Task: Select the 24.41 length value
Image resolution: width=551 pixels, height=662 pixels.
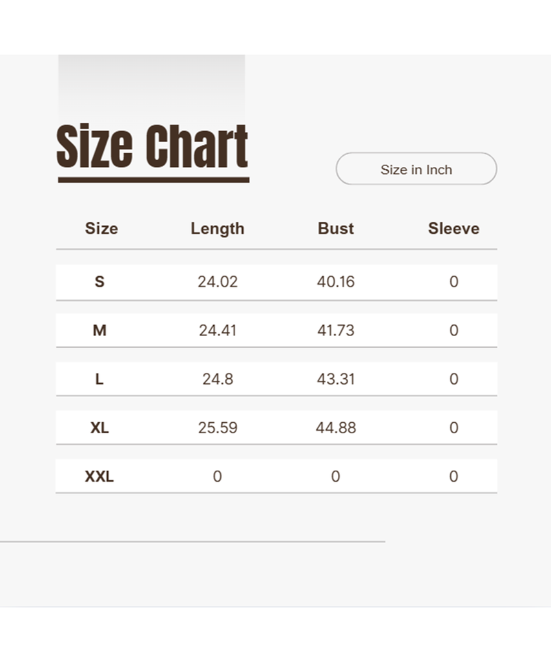Action: [x=218, y=330]
